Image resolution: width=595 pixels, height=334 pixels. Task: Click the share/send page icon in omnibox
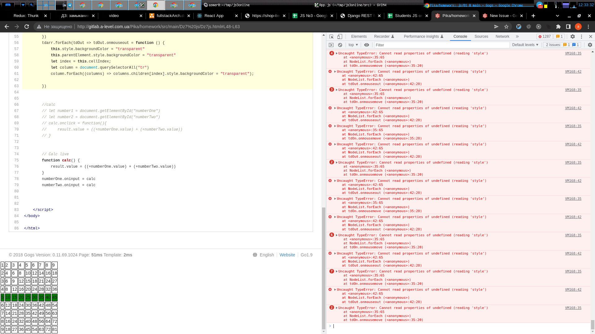496,27
